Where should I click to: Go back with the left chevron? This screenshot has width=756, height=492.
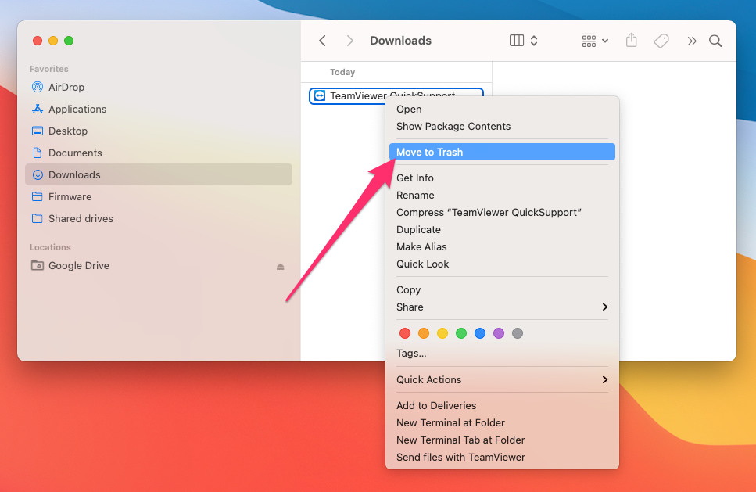(323, 41)
